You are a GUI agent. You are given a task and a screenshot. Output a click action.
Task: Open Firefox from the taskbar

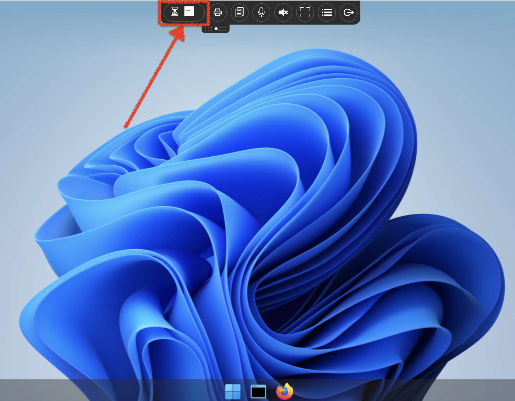tap(284, 391)
